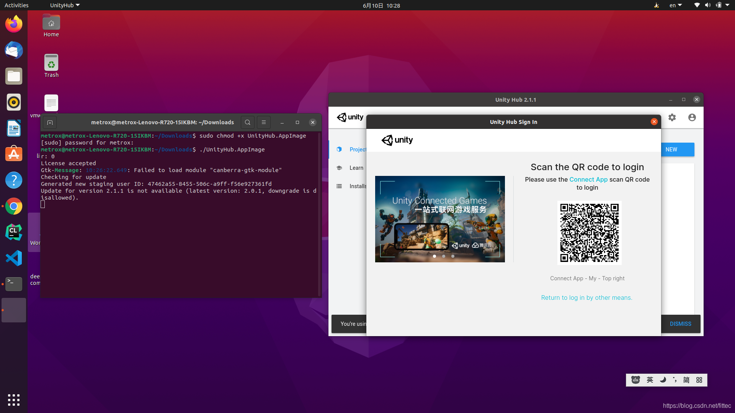Open Firefox from the dock
The width and height of the screenshot is (735, 413).
tap(14, 24)
